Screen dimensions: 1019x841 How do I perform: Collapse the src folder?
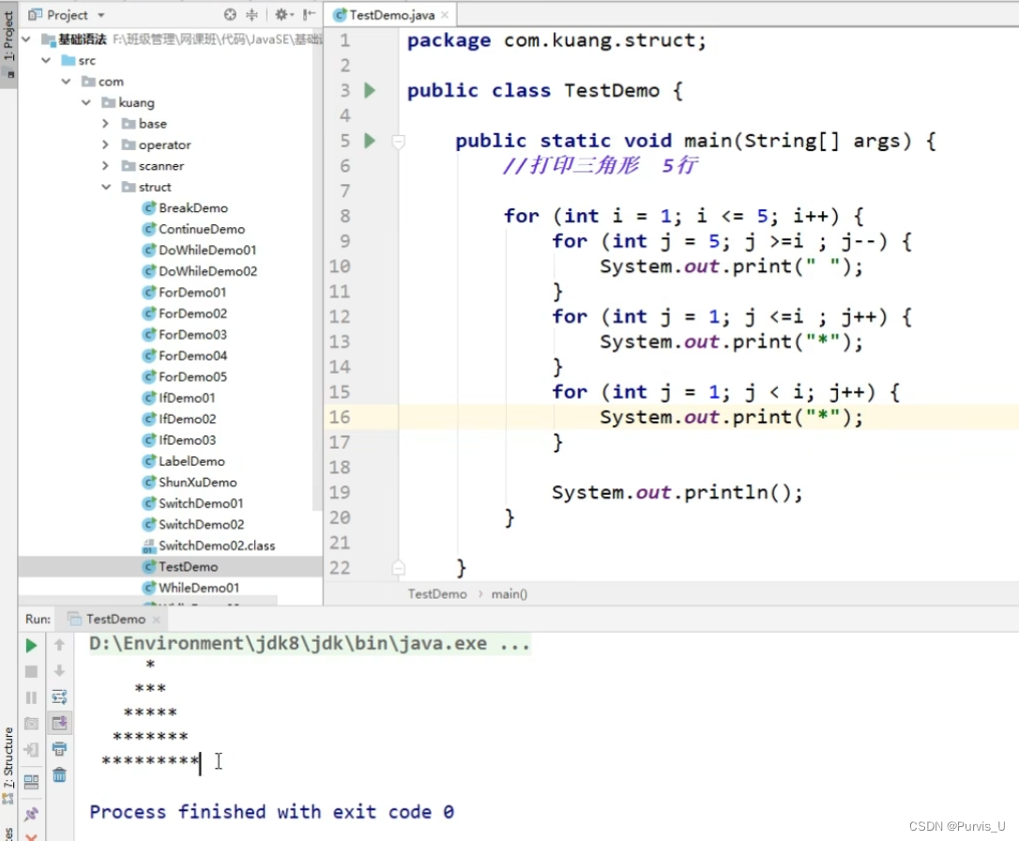click(46, 60)
